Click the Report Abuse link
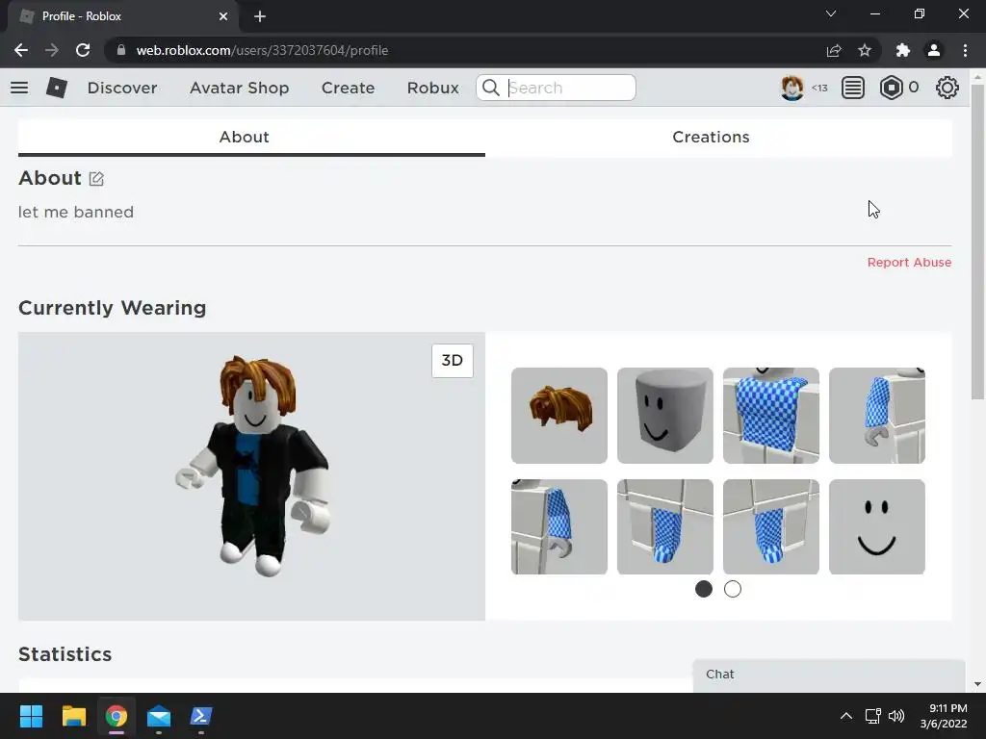 tap(909, 262)
